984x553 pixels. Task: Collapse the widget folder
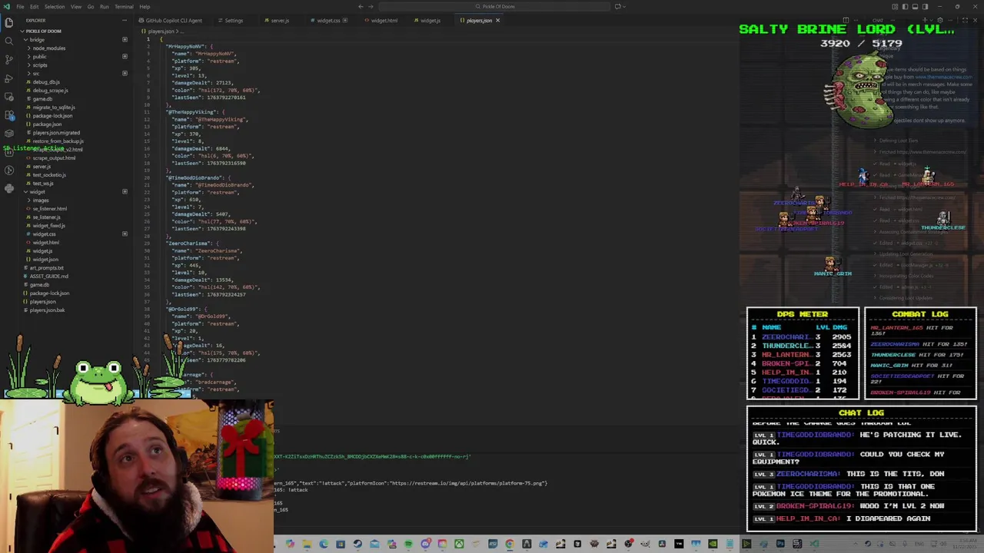pos(37,191)
